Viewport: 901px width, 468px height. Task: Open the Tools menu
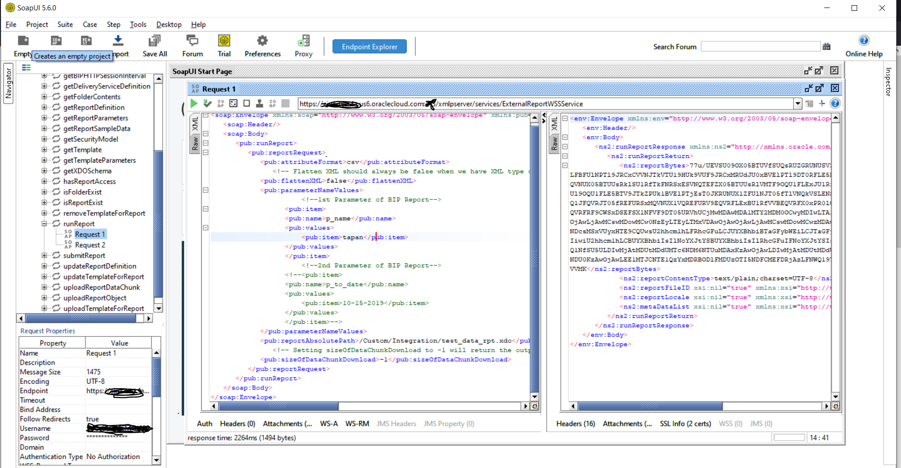(x=138, y=24)
